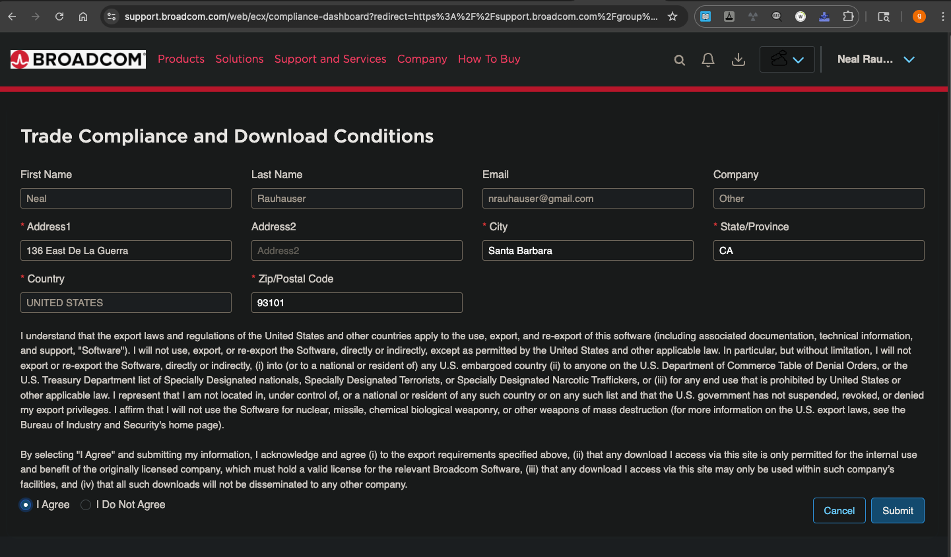Open the gray pyramid 'A' extension icon
This screenshot has width=951, height=557.
729,16
